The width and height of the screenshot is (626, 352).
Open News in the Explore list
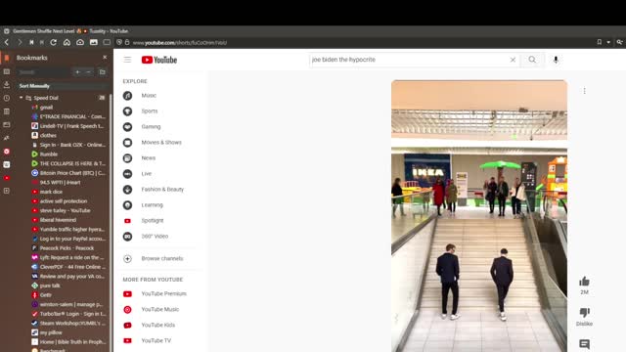(148, 158)
